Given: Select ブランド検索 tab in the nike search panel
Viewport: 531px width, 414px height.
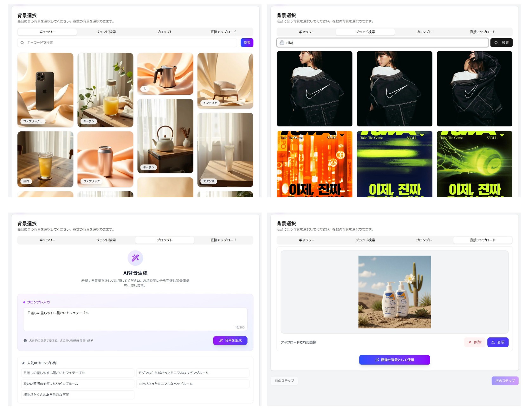Looking at the screenshot, I should point(365,32).
